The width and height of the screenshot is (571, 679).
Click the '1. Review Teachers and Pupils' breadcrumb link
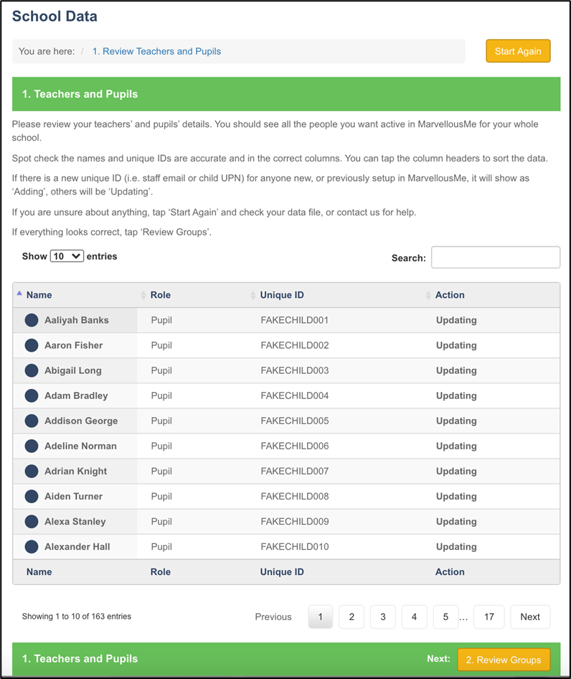point(156,52)
